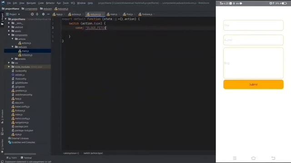The height and width of the screenshot is (163, 291).
Task: Expand the node_modules folder
Action: (9, 67)
